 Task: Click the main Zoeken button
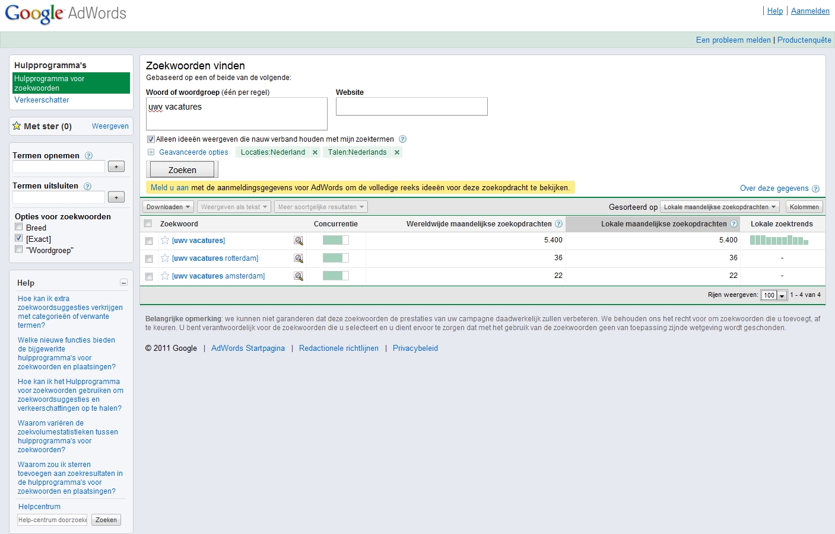point(182,170)
